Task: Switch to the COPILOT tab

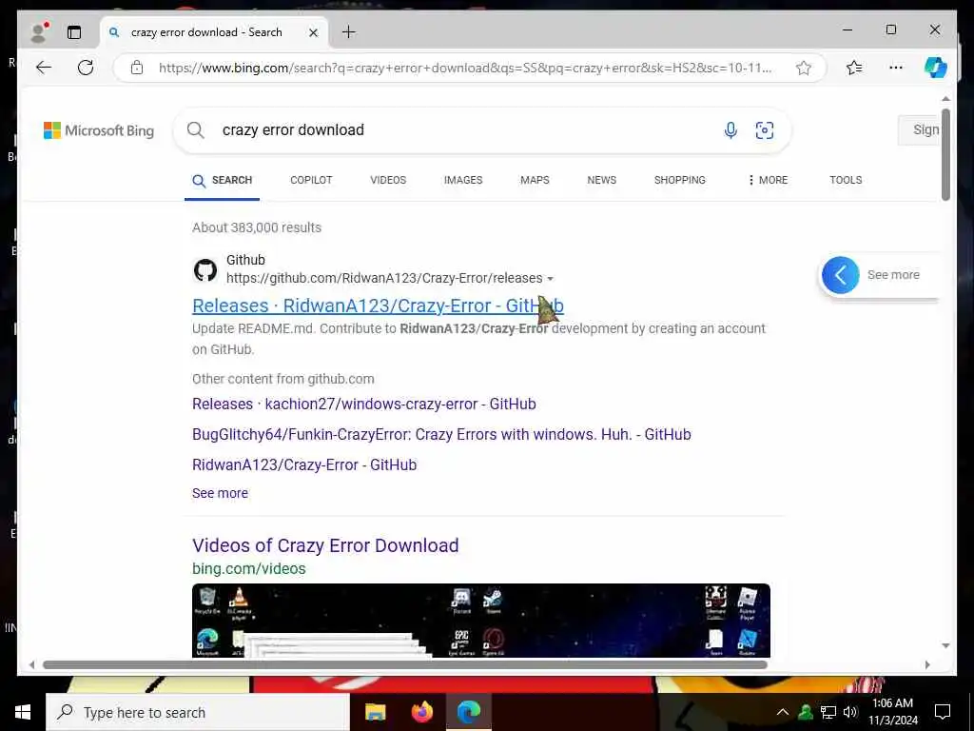Action: [311, 180]
